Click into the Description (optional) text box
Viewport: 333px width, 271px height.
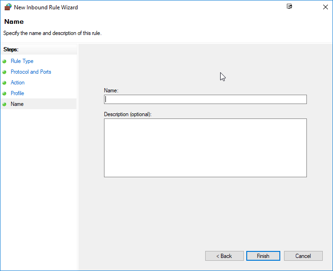tap(205, 148)
